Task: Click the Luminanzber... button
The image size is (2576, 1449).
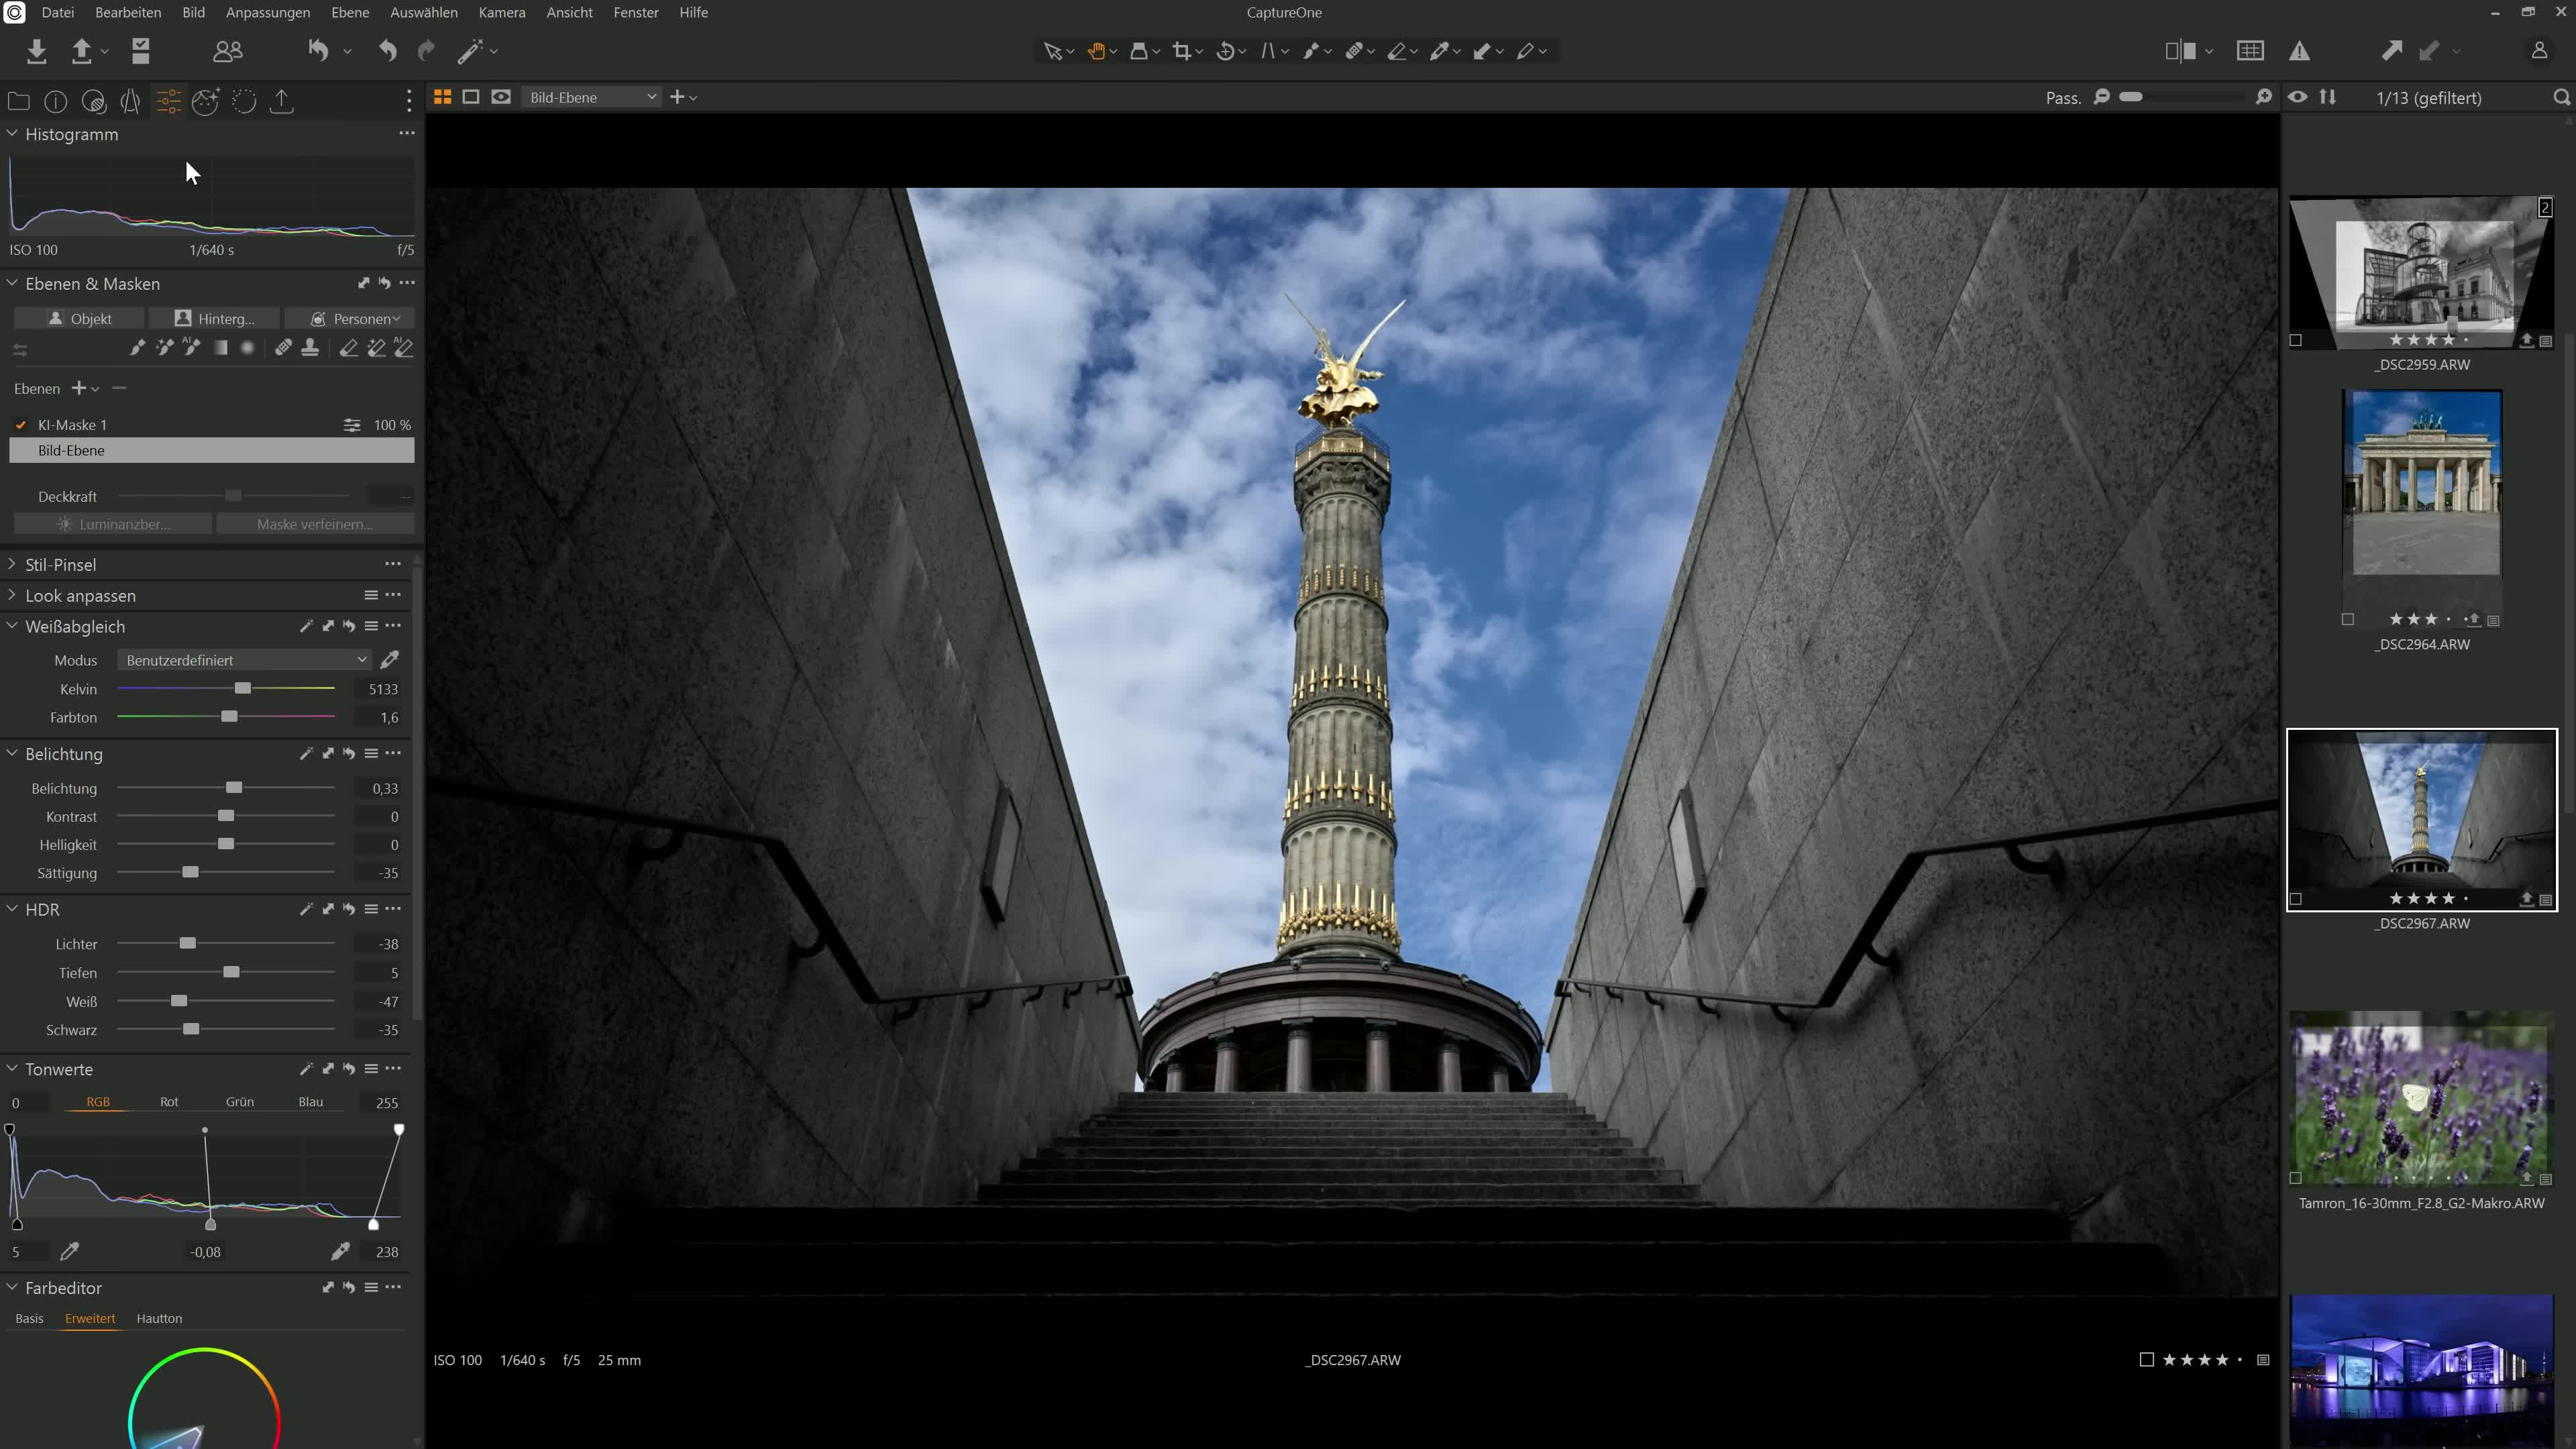Action: tap(113, 524)
